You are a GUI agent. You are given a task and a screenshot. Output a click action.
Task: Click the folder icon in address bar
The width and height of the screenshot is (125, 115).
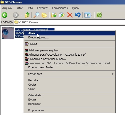(x=16, y=22)
